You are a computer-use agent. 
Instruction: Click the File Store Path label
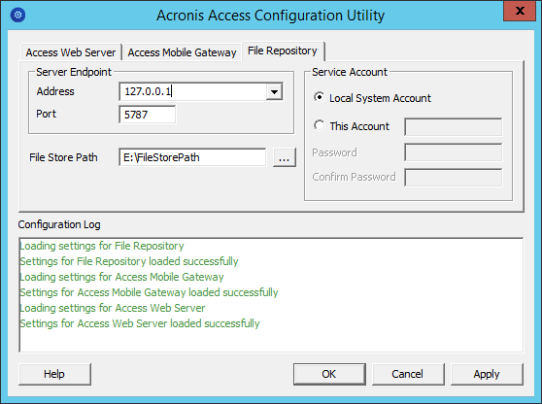point(63,157)
